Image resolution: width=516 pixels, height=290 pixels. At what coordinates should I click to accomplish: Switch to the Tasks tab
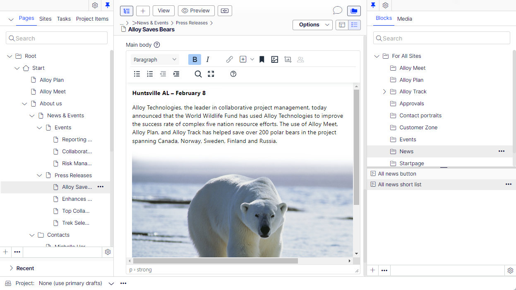pos(64,19)
